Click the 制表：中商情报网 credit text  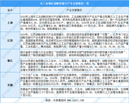click(55, 100)
